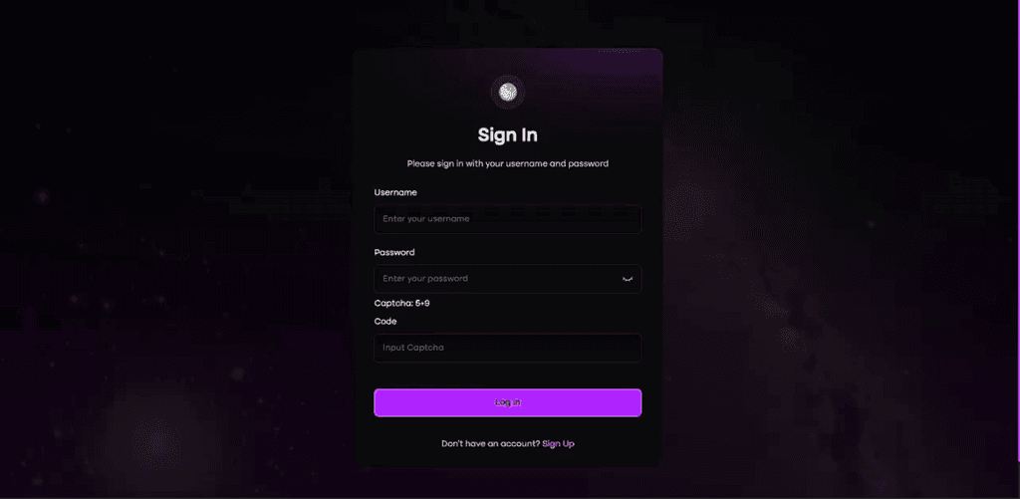1020x499 pixels.
Task: Click the word 'Up' in Sign Up
Action: [x=568, y=443]
